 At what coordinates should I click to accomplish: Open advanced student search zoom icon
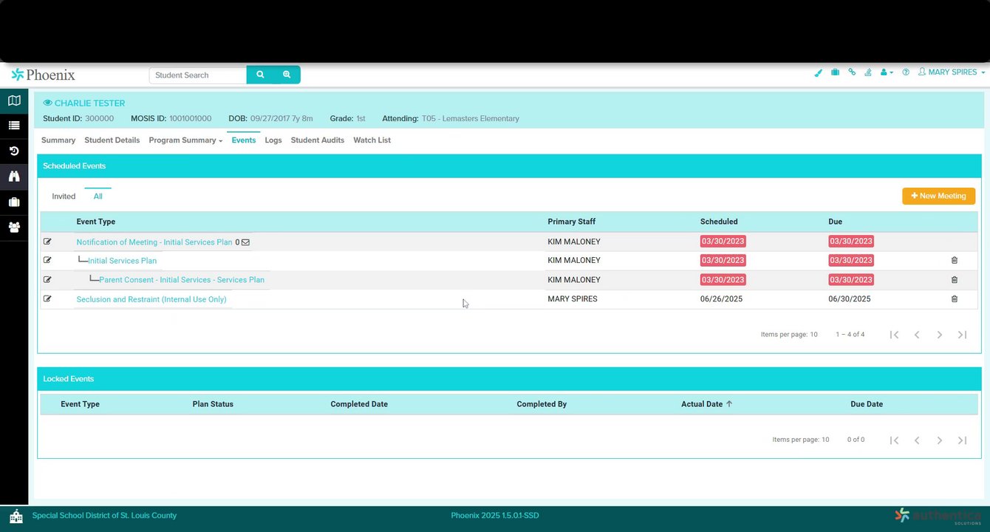click(287, 75)
